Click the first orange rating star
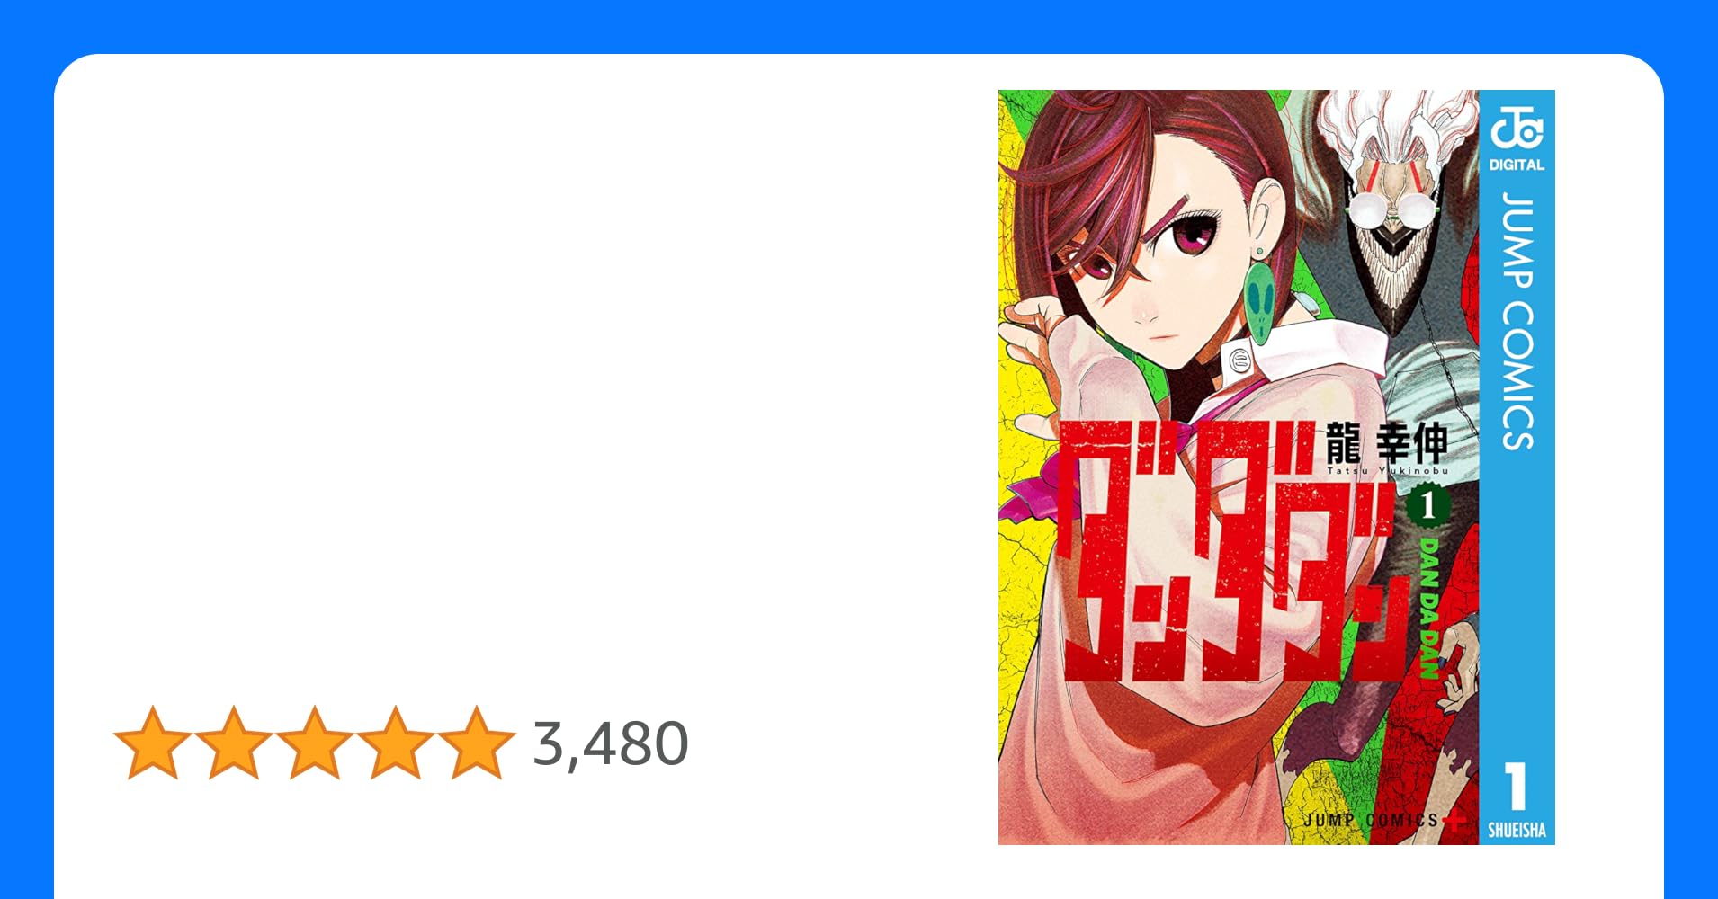Screen dimensions: 1718x899 [153, 743]
